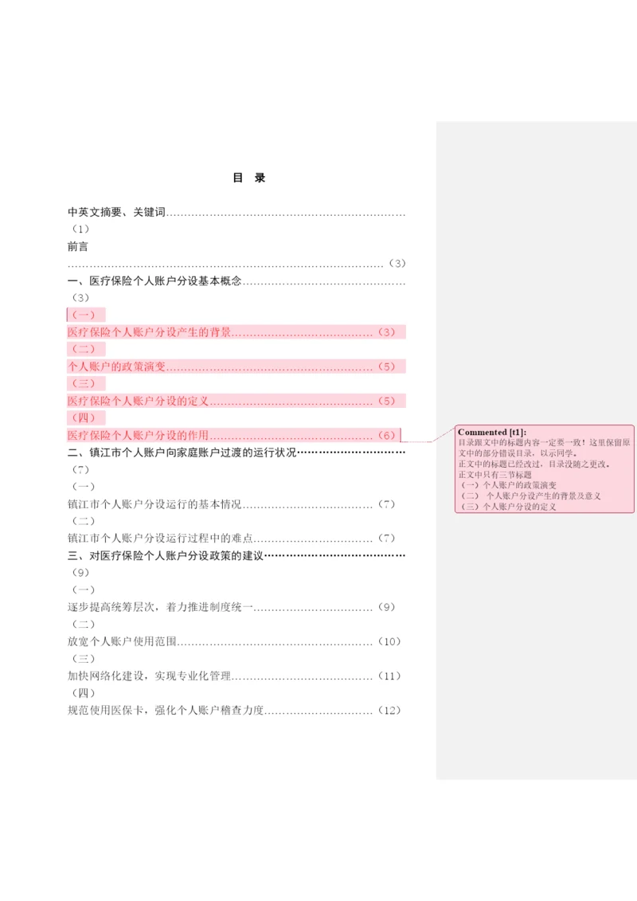Click the 目录 heading at top
Screen dimensions: 637x901
pyautogui.click(x=249, y=178)
